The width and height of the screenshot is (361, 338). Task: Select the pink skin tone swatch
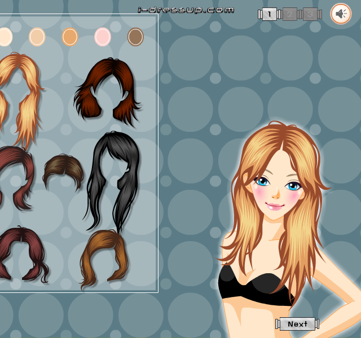103,37
